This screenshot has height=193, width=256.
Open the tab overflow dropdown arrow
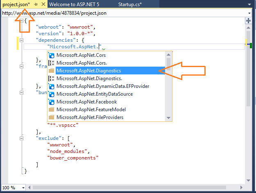coord(249,4)
